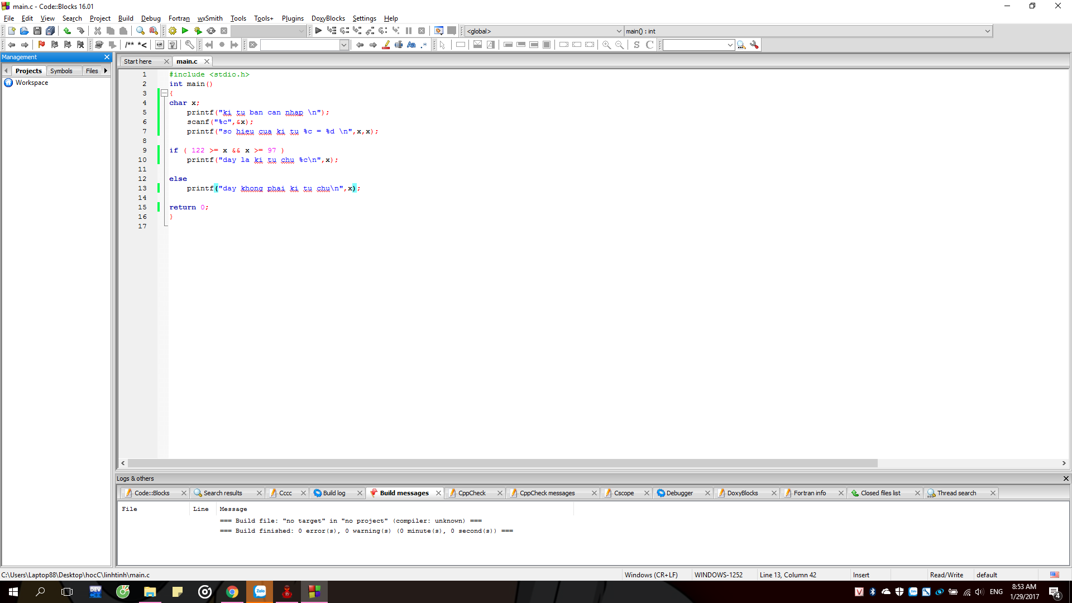Click the Save file icon
The image size is (1072, 603).
(x=37, y=31)
